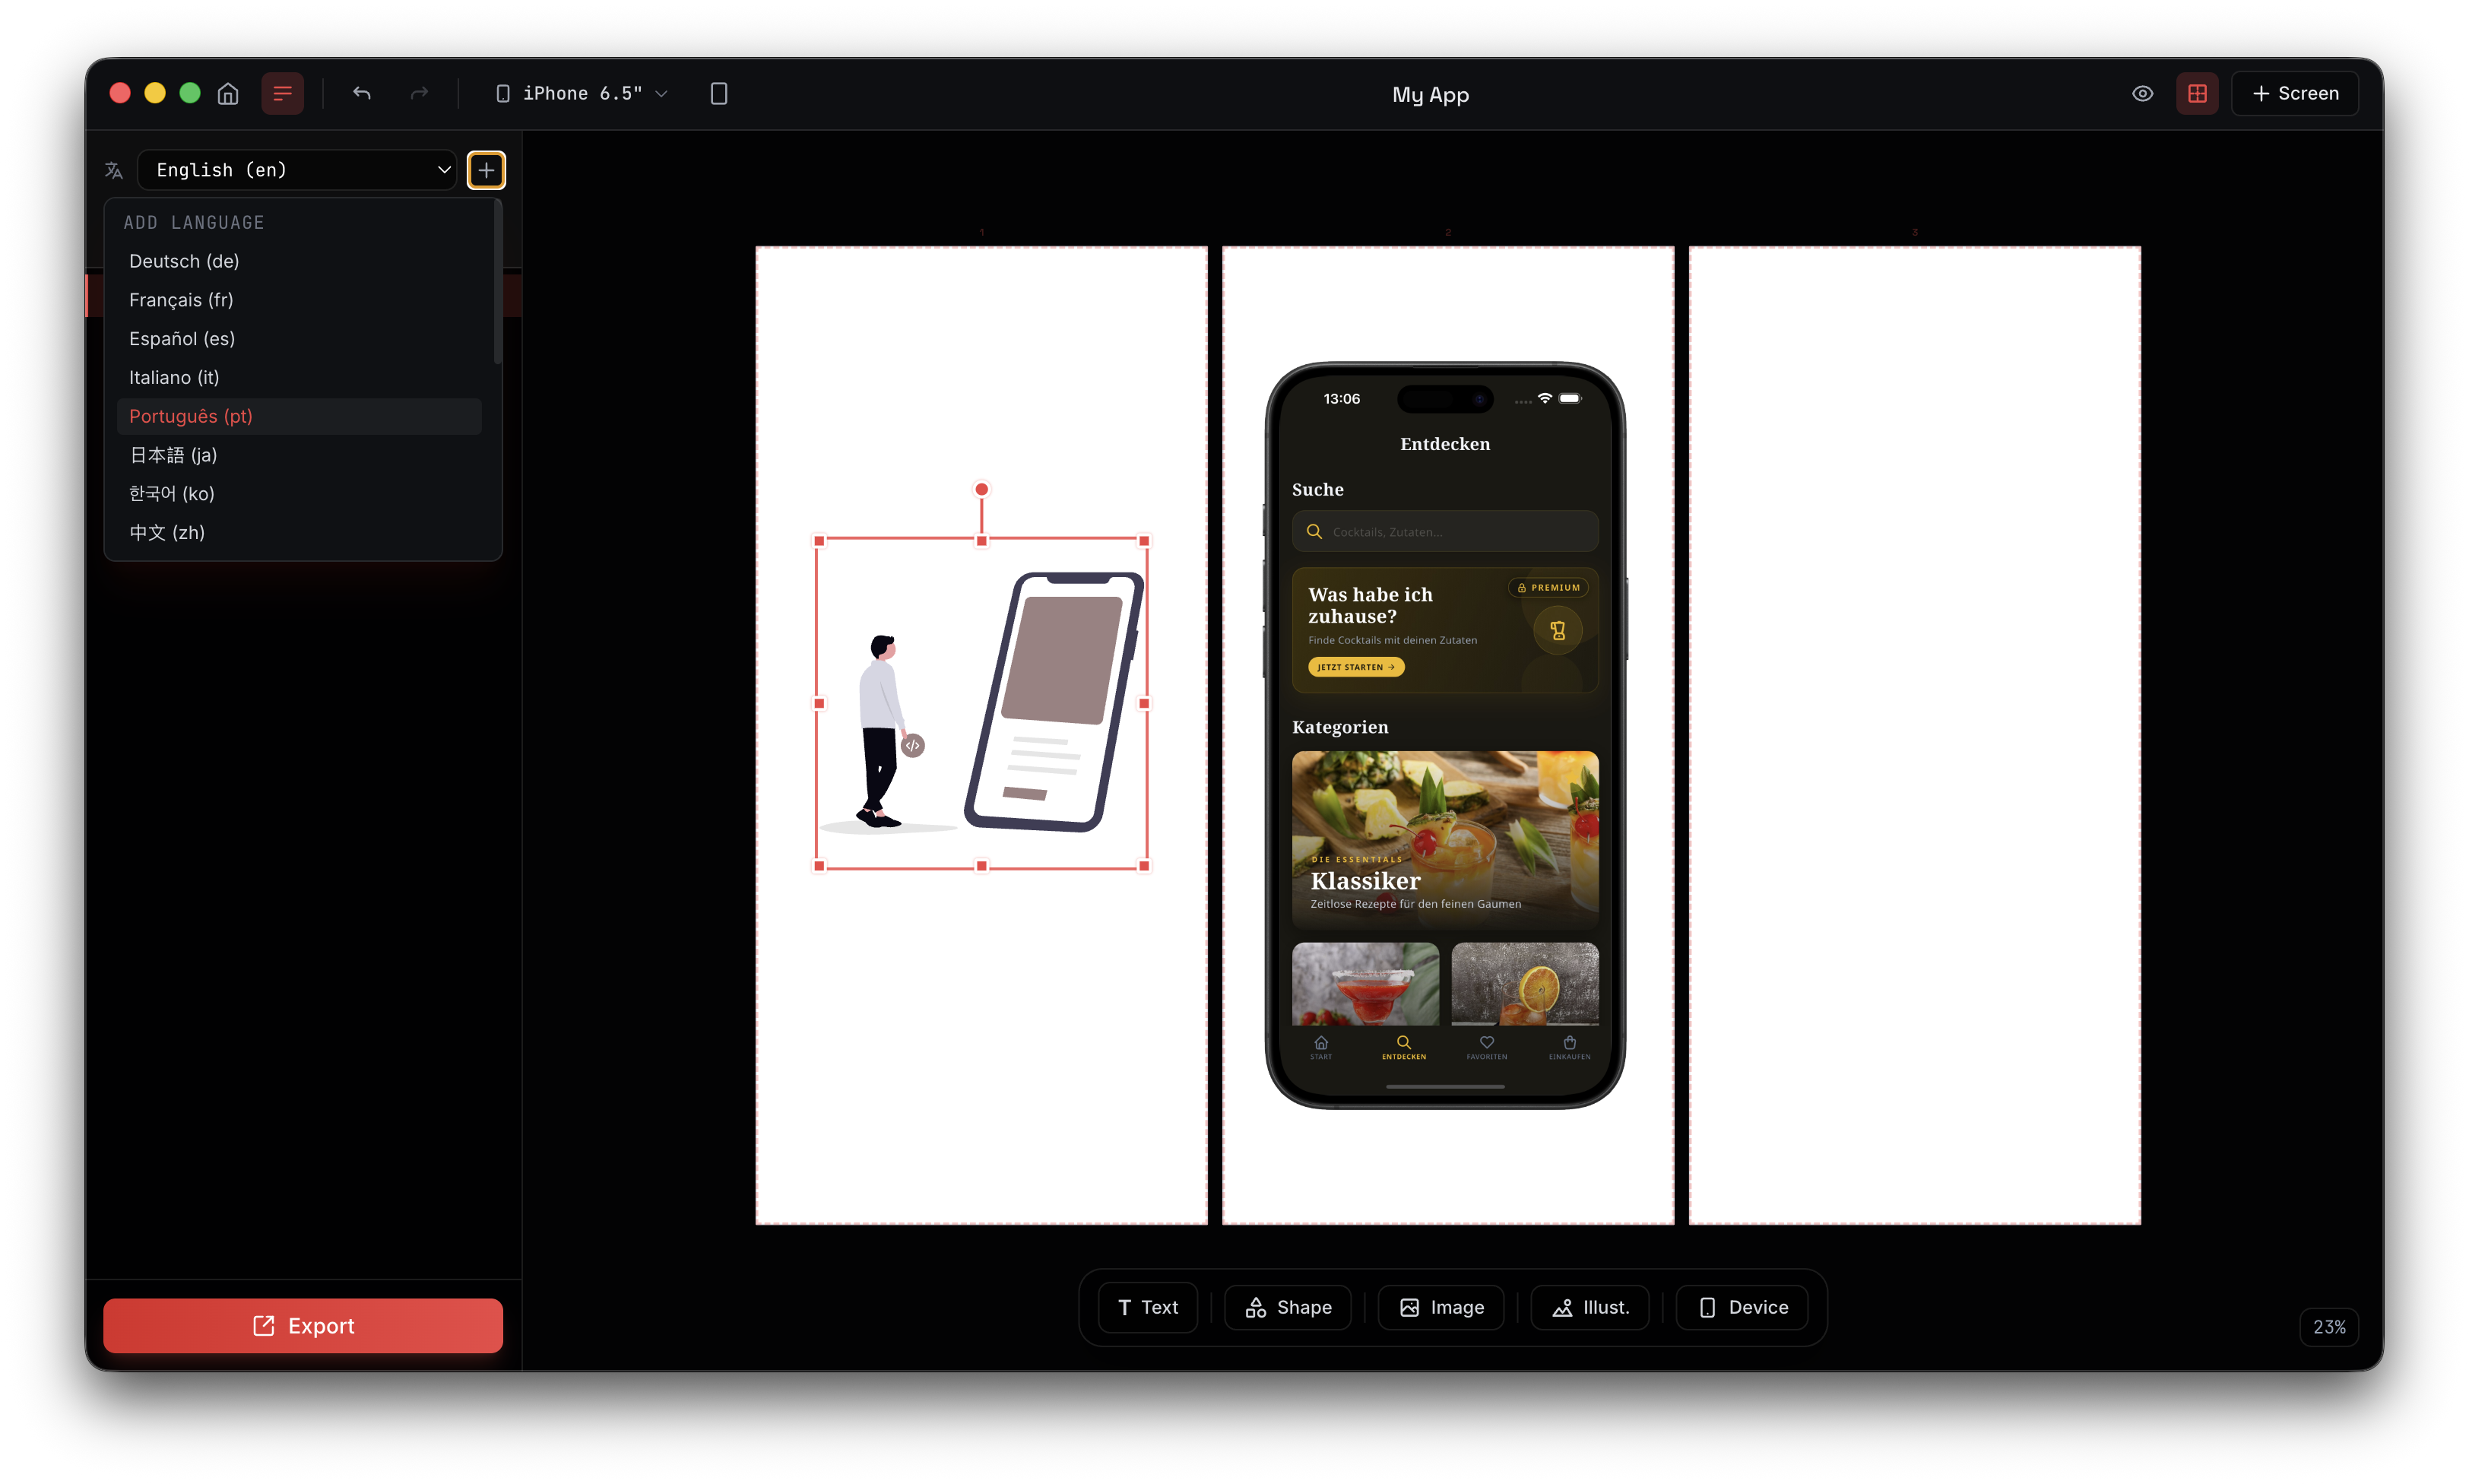Image resolution: width=2469 pixels, height=1484 pixels.
Task: Select the Text tool
Action: point(1146,1307)
